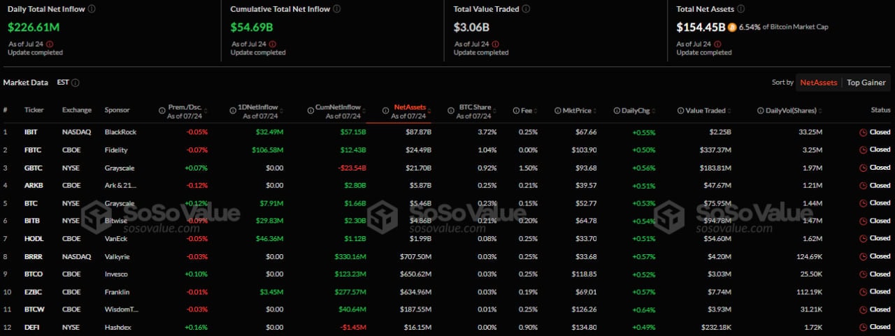Sort table by CumNetInflow header label
895x336 pixels.
(x=338, y=107)
